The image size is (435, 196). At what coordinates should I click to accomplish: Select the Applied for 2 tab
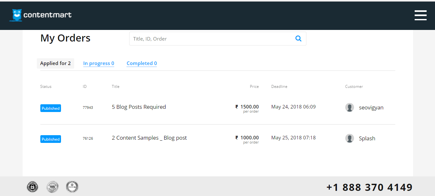(56, 63)
